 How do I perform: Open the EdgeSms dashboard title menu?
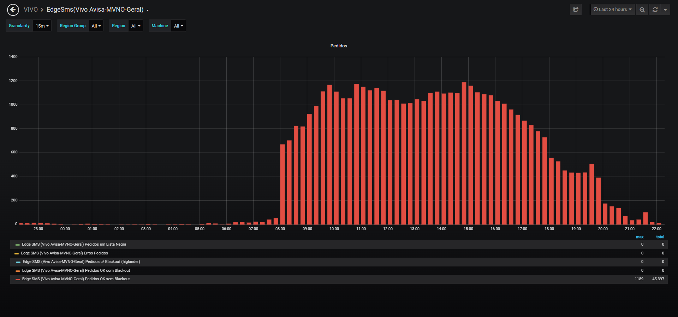(97, 10)
